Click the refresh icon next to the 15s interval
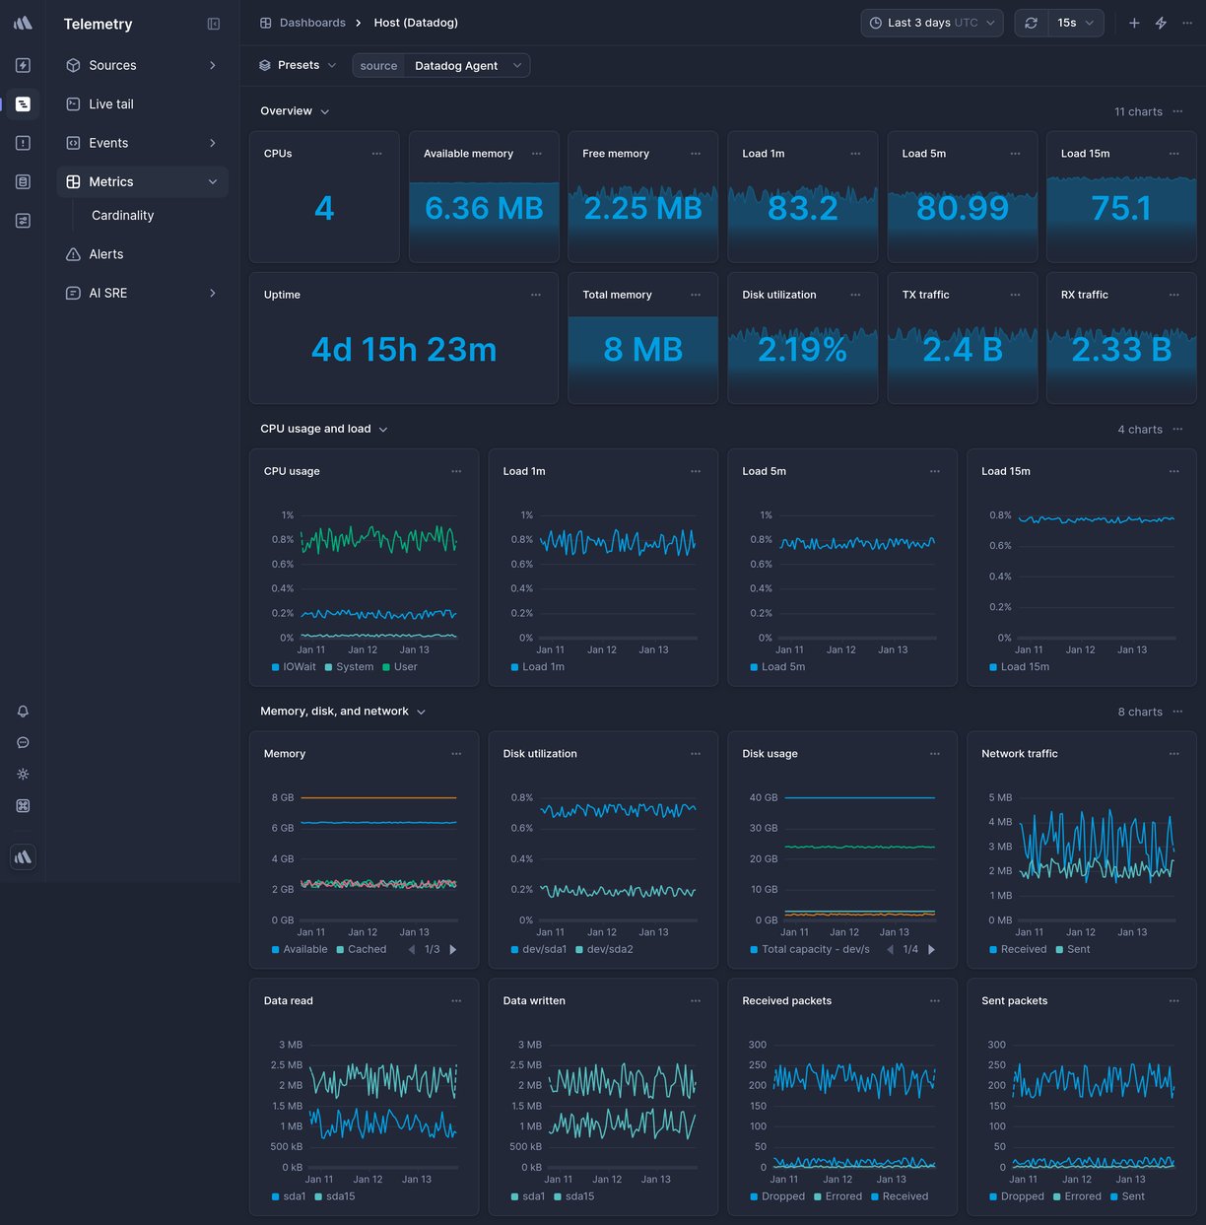 click(1031, 22)
